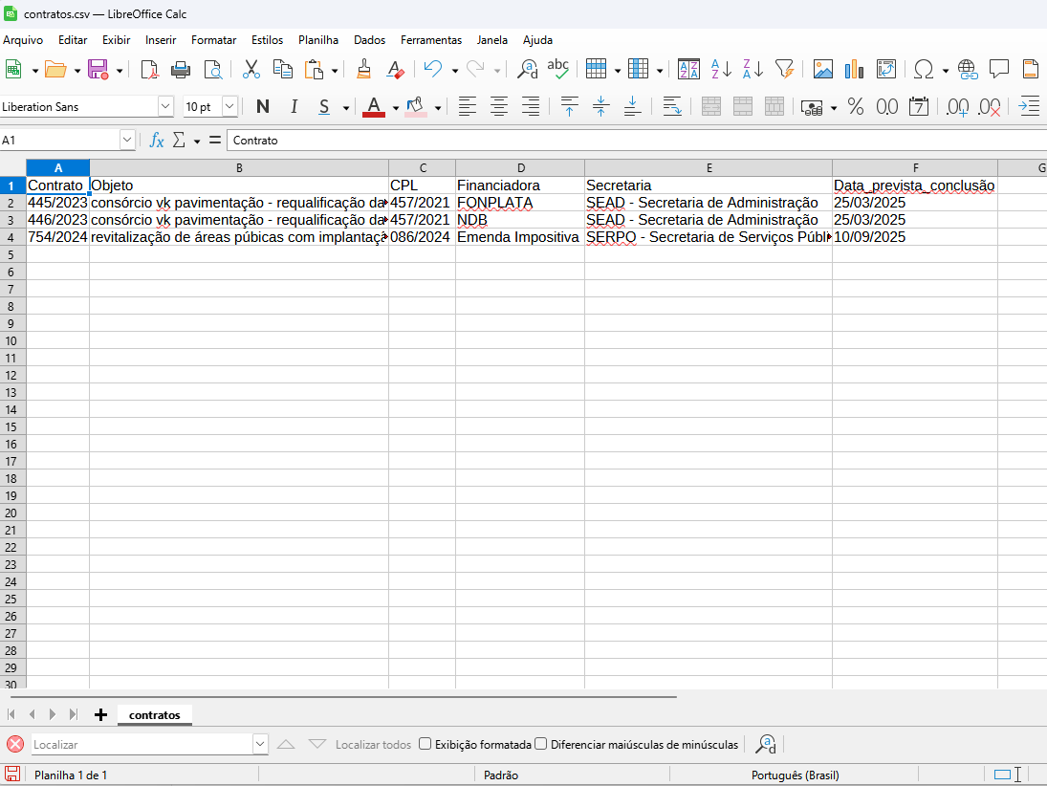1047x786 pixels.
Task: Select the Clone Formatting paintbrush tool
Action: 363,69
